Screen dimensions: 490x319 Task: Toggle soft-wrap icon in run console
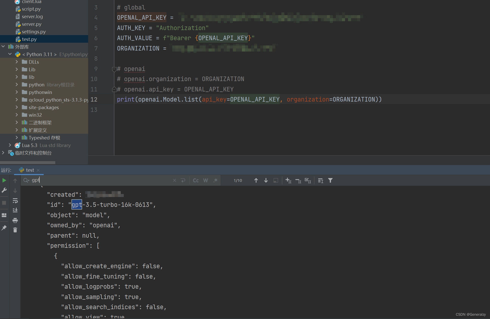click(x=15, y=201)
